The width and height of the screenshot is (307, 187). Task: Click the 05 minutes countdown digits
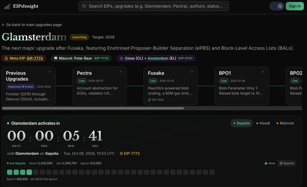point(71,136)
